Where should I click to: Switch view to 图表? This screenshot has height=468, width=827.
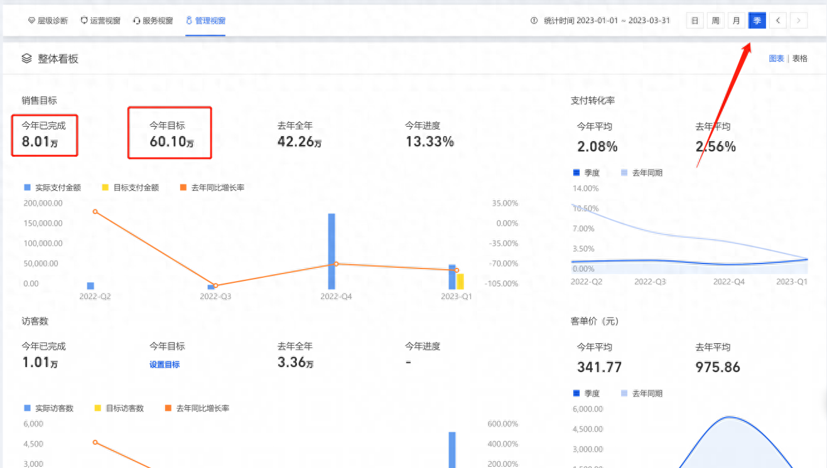click(x=777, y=58)
